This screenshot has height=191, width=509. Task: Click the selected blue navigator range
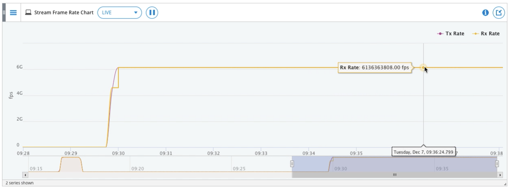pos(394,164)
